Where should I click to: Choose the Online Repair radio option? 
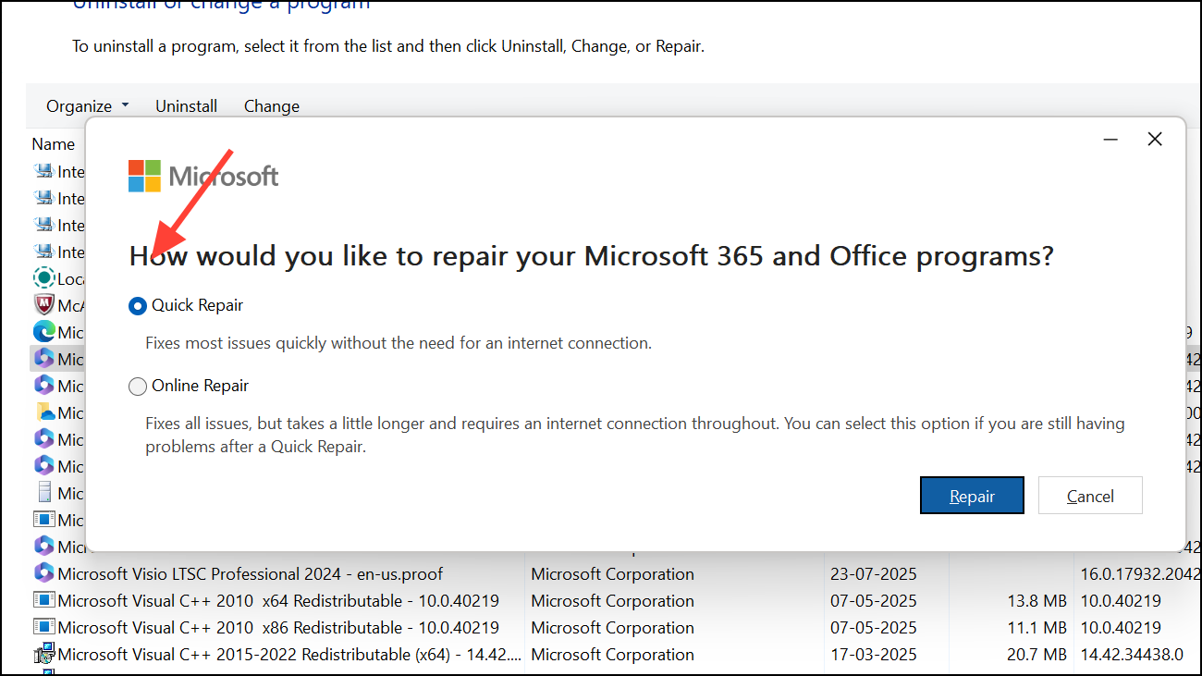(138, 387)
